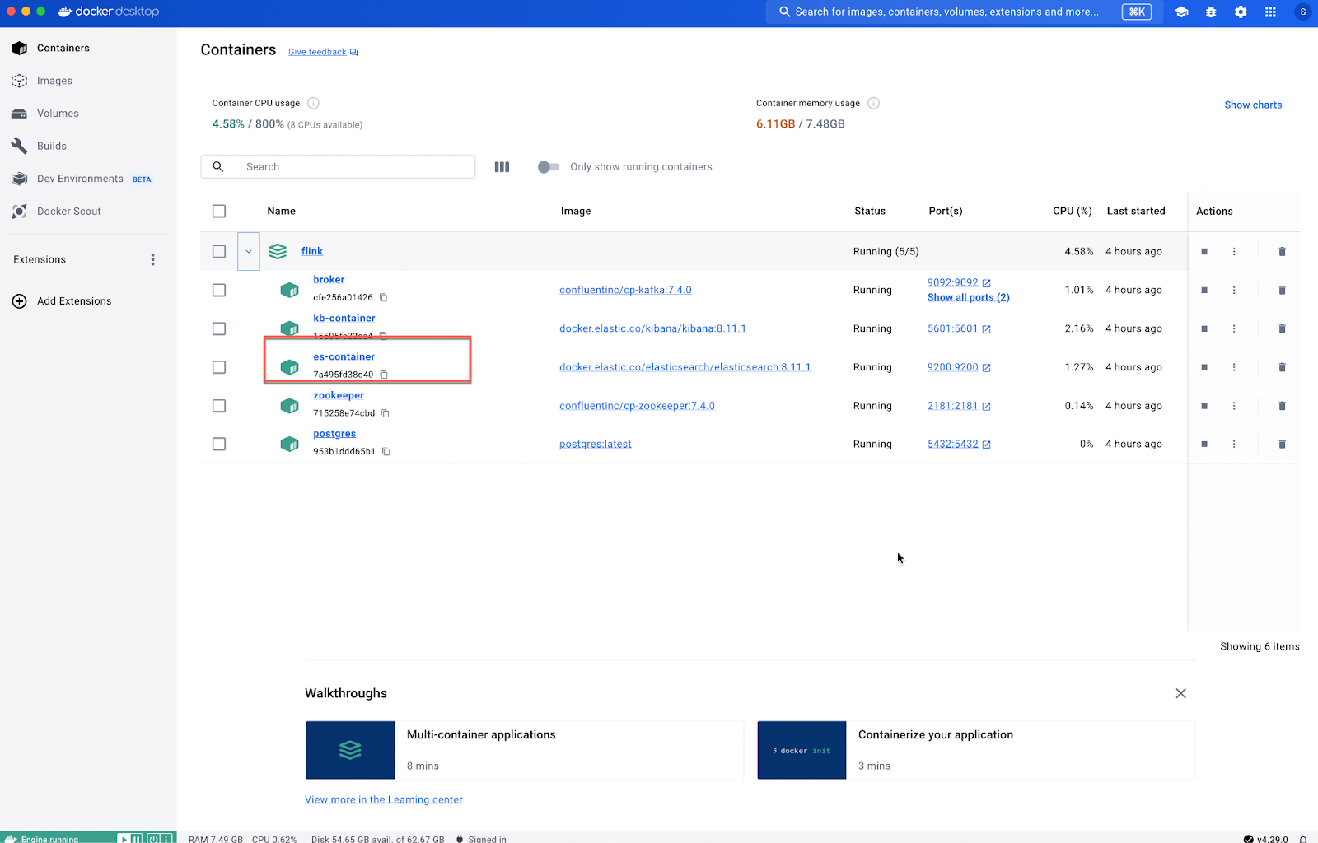This screenshot has width=1318, height=843.
Task: Select the postgres container checkbox
Action: tap(219, 444)
